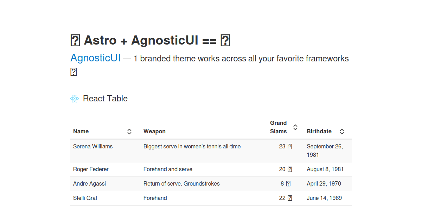Click info icon beside Serena Williams' 23 slams
Screen dimensions: 422x221
290,146
